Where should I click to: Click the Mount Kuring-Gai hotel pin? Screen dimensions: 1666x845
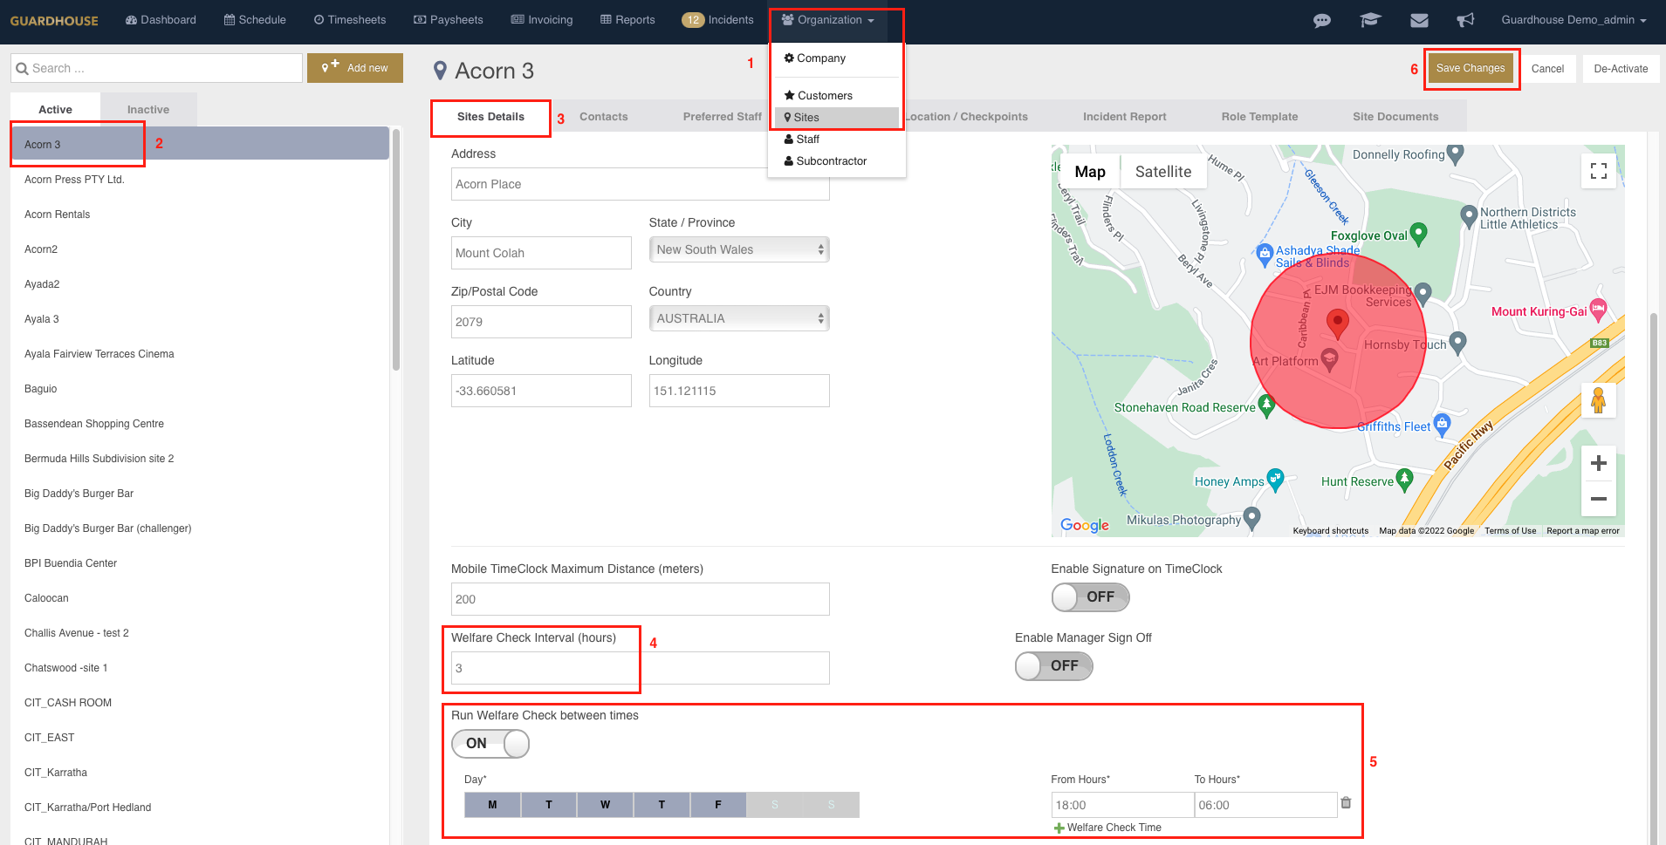[x=1598, y=309]
